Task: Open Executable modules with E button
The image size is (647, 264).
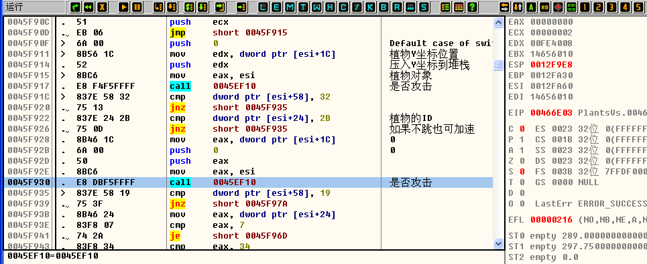Action: (x=277, y=7)
